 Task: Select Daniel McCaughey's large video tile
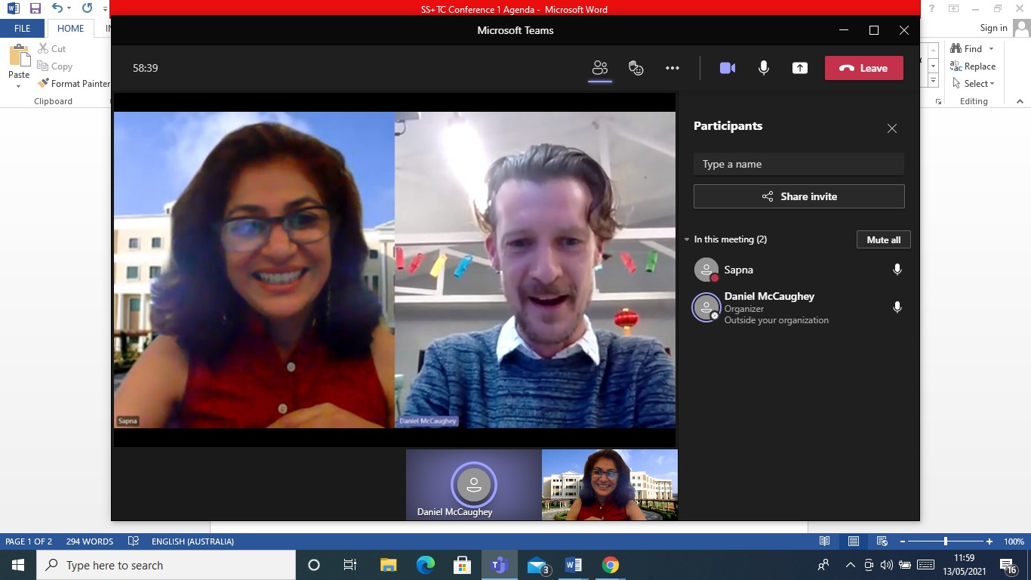coord(535,270)
